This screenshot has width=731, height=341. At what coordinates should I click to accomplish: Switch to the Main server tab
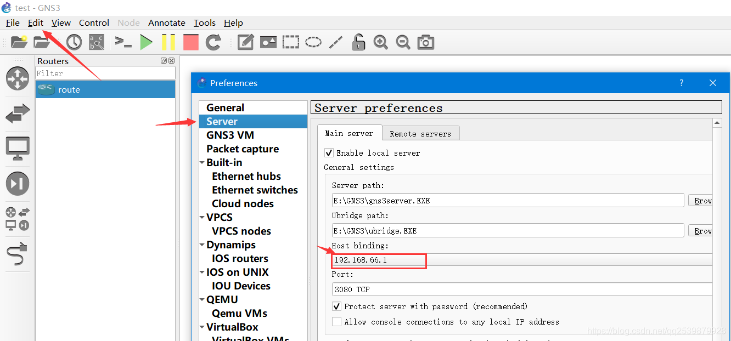pos(349,133)
